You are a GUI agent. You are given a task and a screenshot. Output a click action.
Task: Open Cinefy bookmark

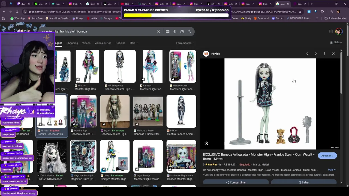[x=246, y=18]
